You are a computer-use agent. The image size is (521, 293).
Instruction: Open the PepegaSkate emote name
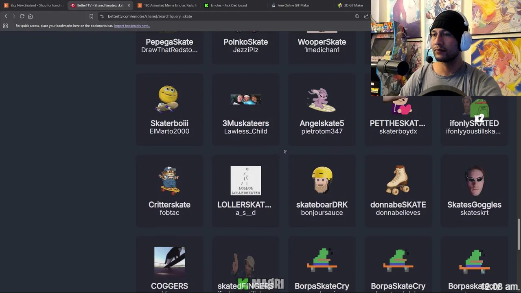pos(169,42)
